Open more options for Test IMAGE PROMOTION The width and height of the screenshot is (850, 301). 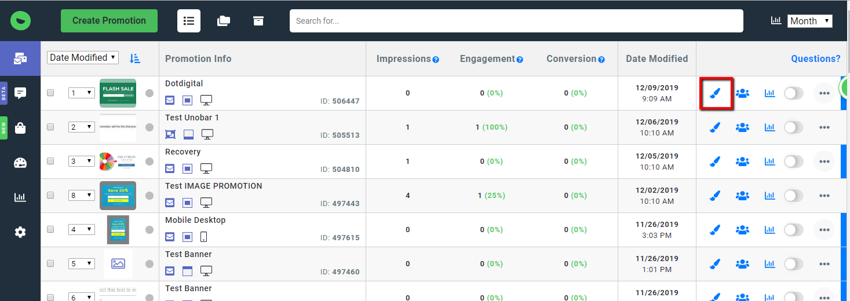pyautogui.click(x=824, y=196)
